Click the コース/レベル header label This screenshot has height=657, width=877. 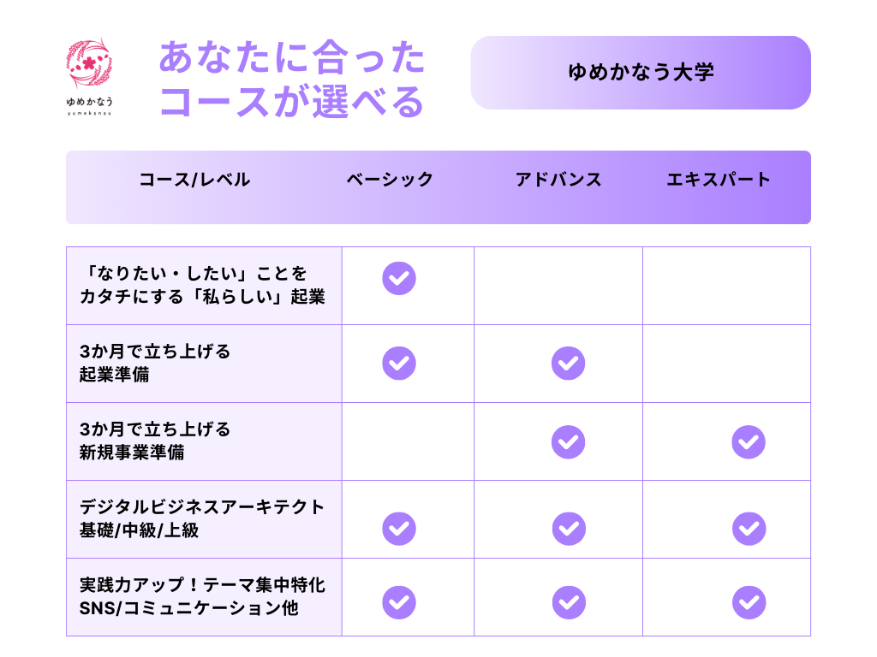pyautogui.click(x=194, y=180)
